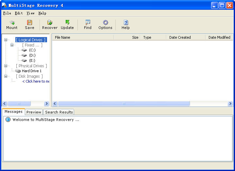Screen dimensions: 235x171
Task: Collapse the Logical Drives tree node
Action: pyautogui.click(x=6, y=40)
